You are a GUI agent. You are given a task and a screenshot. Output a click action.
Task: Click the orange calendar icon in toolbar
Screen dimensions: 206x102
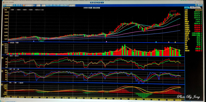[x=24, y=5]
